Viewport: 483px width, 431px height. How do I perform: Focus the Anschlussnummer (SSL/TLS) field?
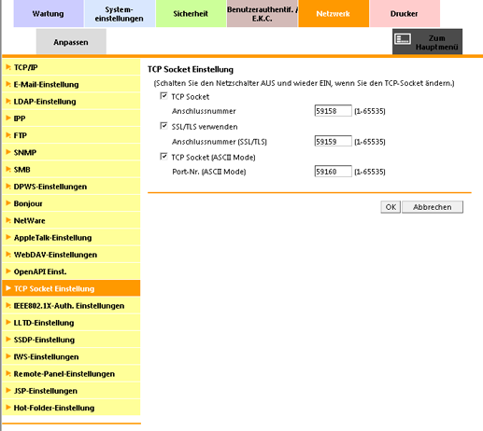[334, 141]
